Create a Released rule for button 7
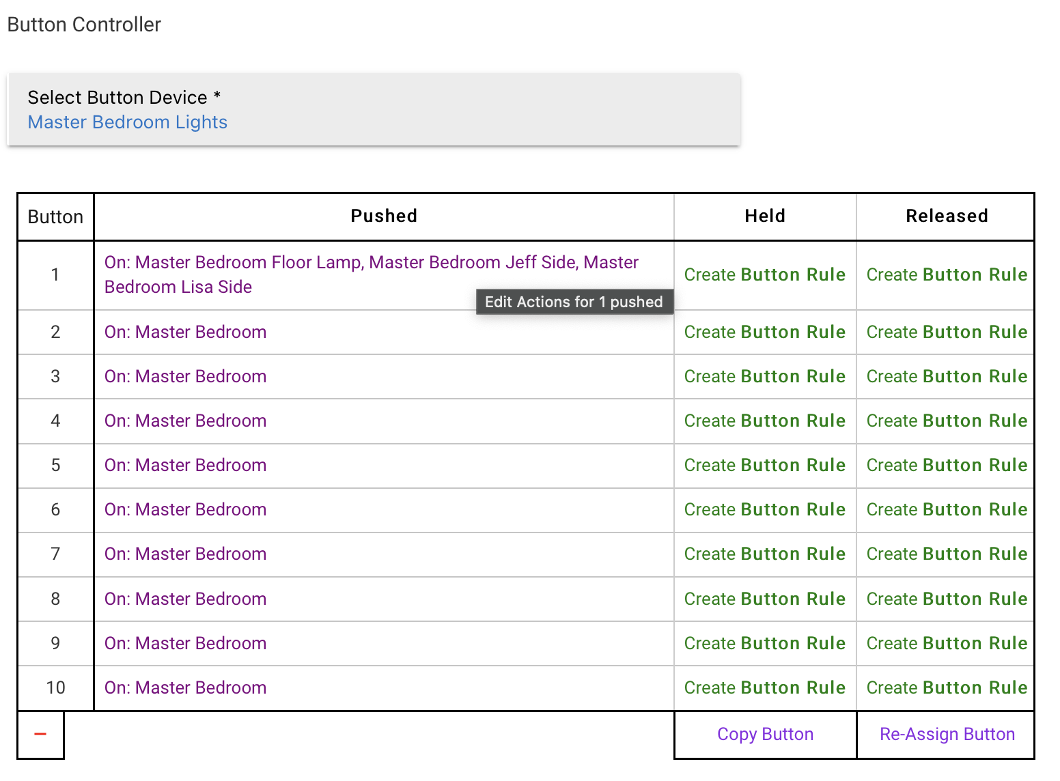Image resolution: width=1060 pixels, height=781 pixels. [946, 554]
